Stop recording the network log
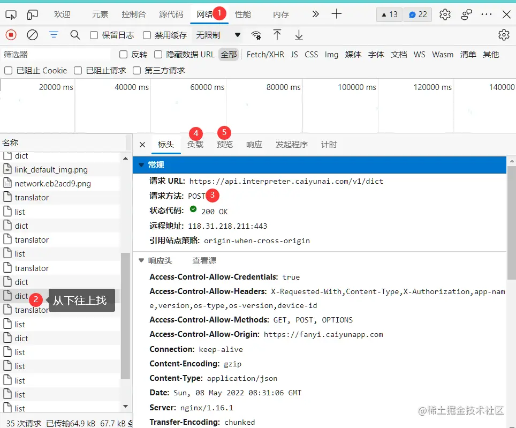The width and height of the screenshot is (516, 428). coord(11,35)
